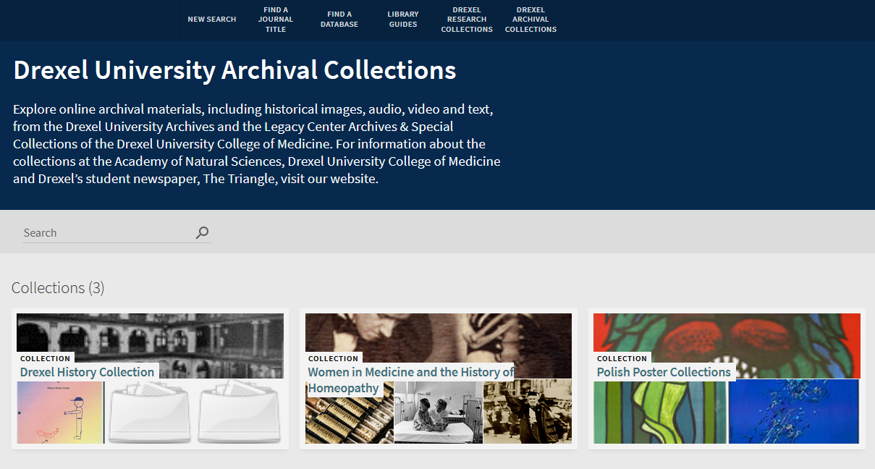Image resolution: width=875 pixels, height=469 pixels.
Task: Click the cartoon figure drawing thumbnail
Action: [60, 413]
